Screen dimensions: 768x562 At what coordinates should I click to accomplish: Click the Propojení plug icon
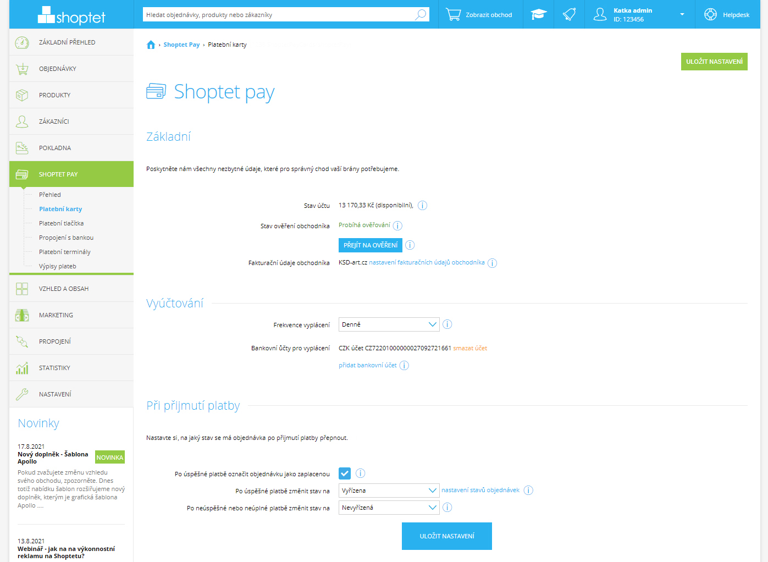22,341
